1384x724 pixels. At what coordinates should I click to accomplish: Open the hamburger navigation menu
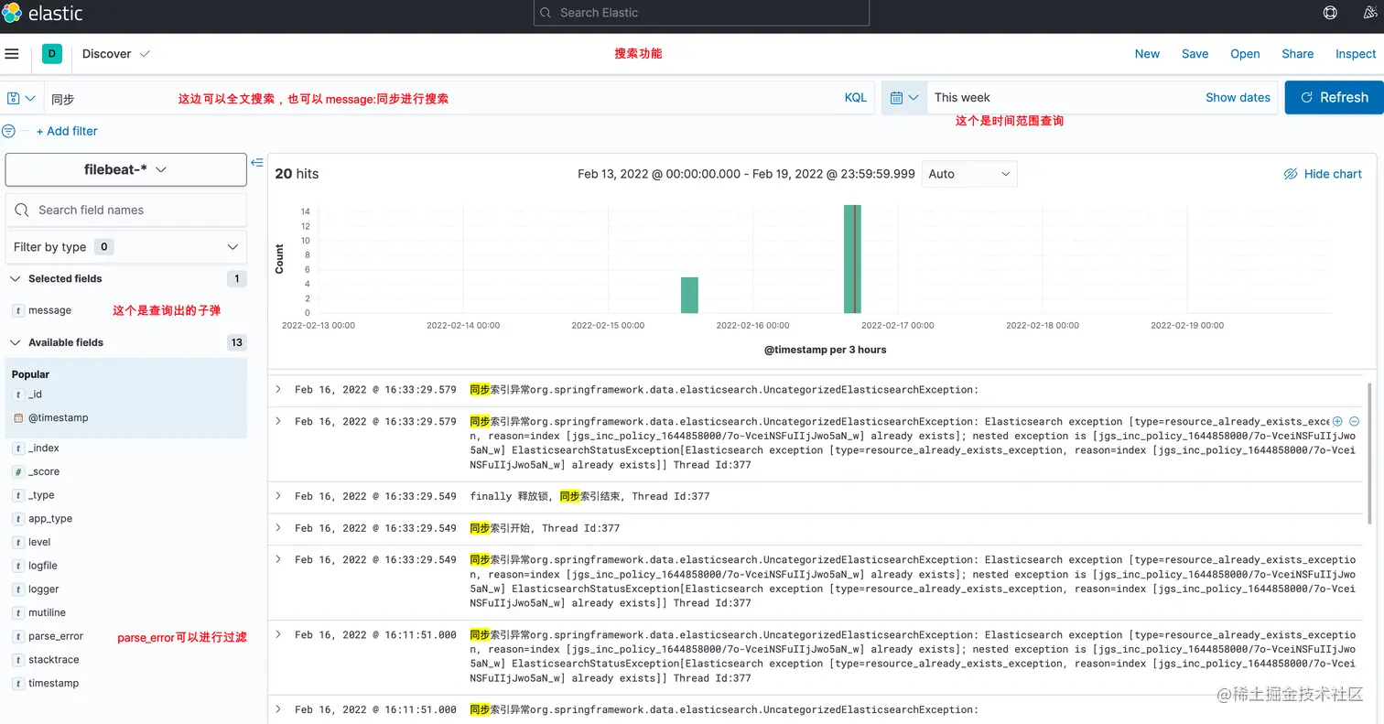point(12,54)
